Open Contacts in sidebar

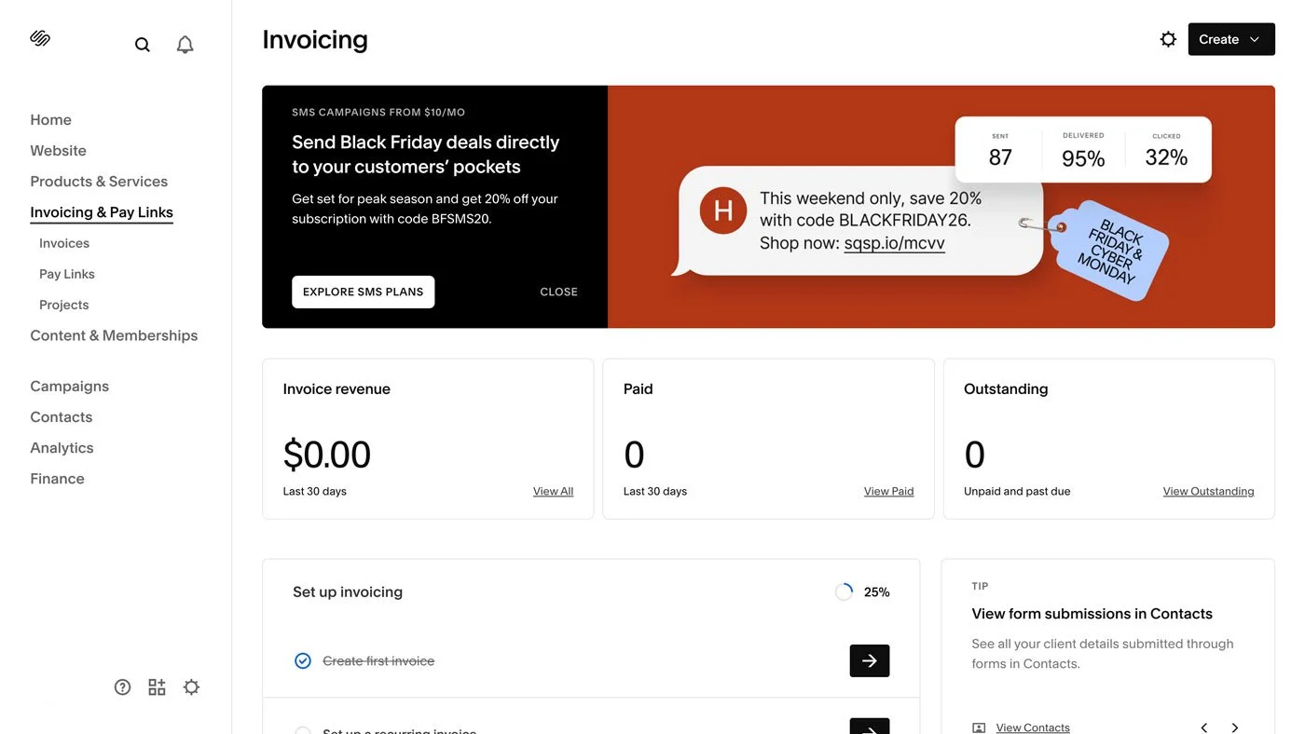coord(61,416)
